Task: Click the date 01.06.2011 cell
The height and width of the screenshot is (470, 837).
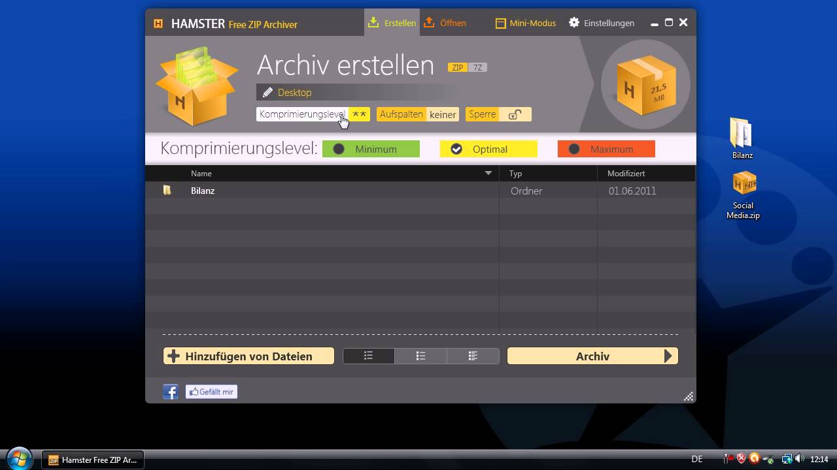Action: (x=632, y=191)
